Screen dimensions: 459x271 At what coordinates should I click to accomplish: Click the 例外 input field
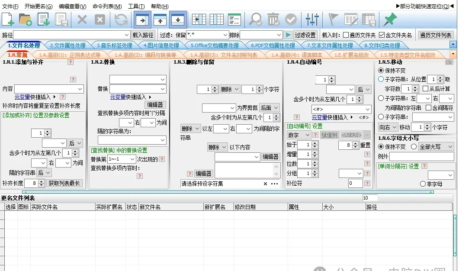click(x=421, y=156)
